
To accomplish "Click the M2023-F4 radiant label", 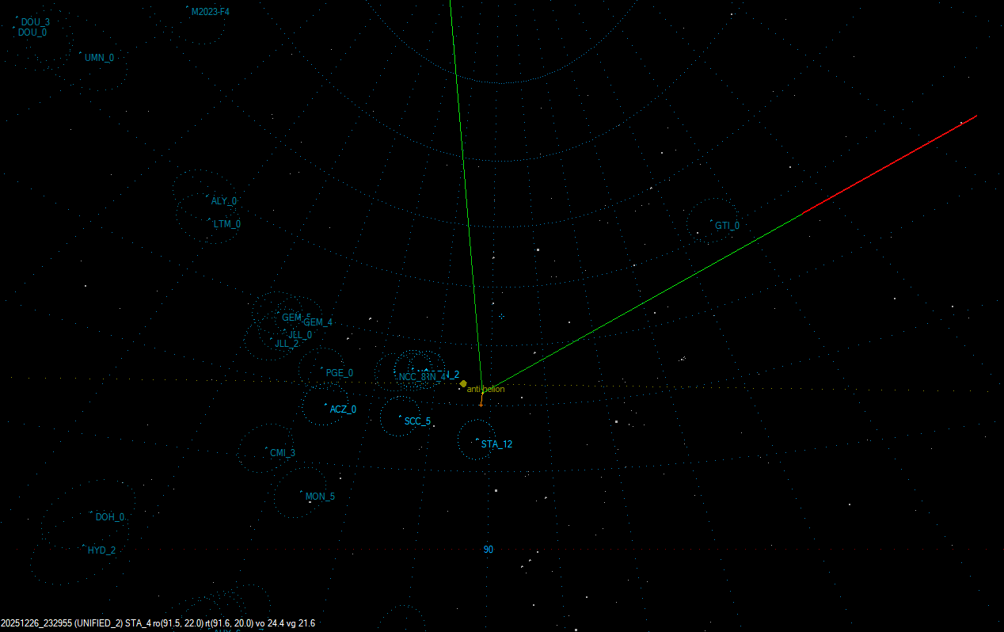I will click(x=211, y=12).
